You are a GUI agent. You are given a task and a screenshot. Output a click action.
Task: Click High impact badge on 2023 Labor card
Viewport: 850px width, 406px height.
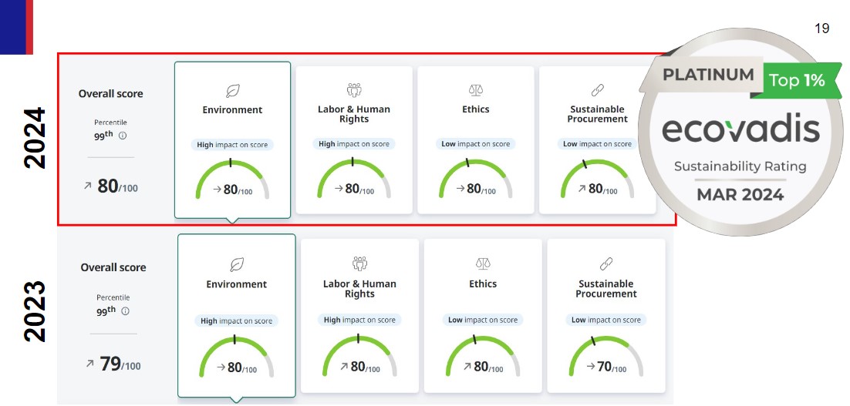[359, 320]
